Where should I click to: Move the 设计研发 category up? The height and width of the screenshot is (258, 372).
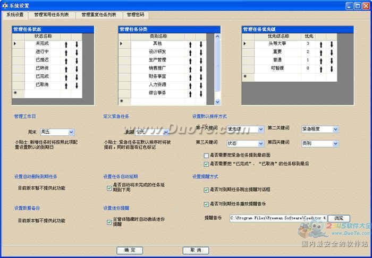tap(190, 52)
